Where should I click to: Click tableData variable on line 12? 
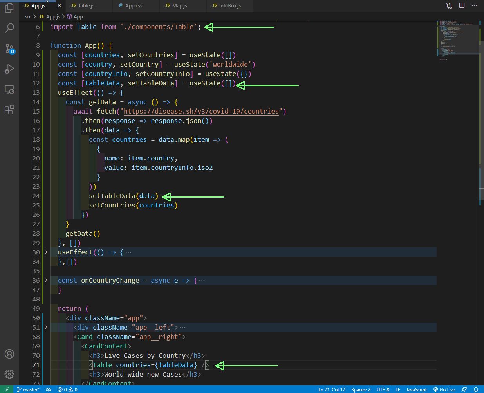[102, 83]
